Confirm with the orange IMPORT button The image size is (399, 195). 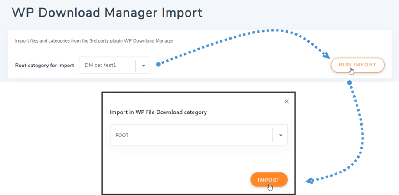[268, 180]
